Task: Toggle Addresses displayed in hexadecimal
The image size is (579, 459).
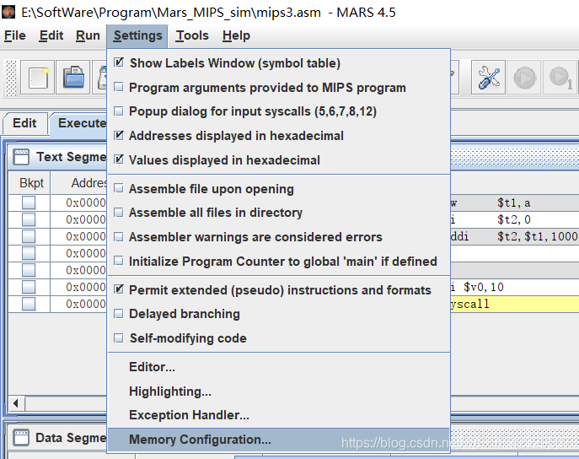Action: [278, 136]
